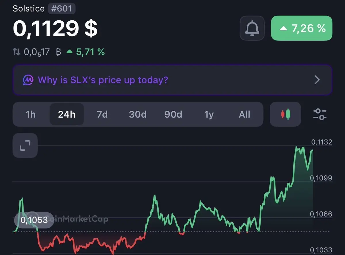Image resolution: width=345 pixels, height=255 pixels.
Task: Click the AI chat icon beside SLX question
Action: coord(28,80)
